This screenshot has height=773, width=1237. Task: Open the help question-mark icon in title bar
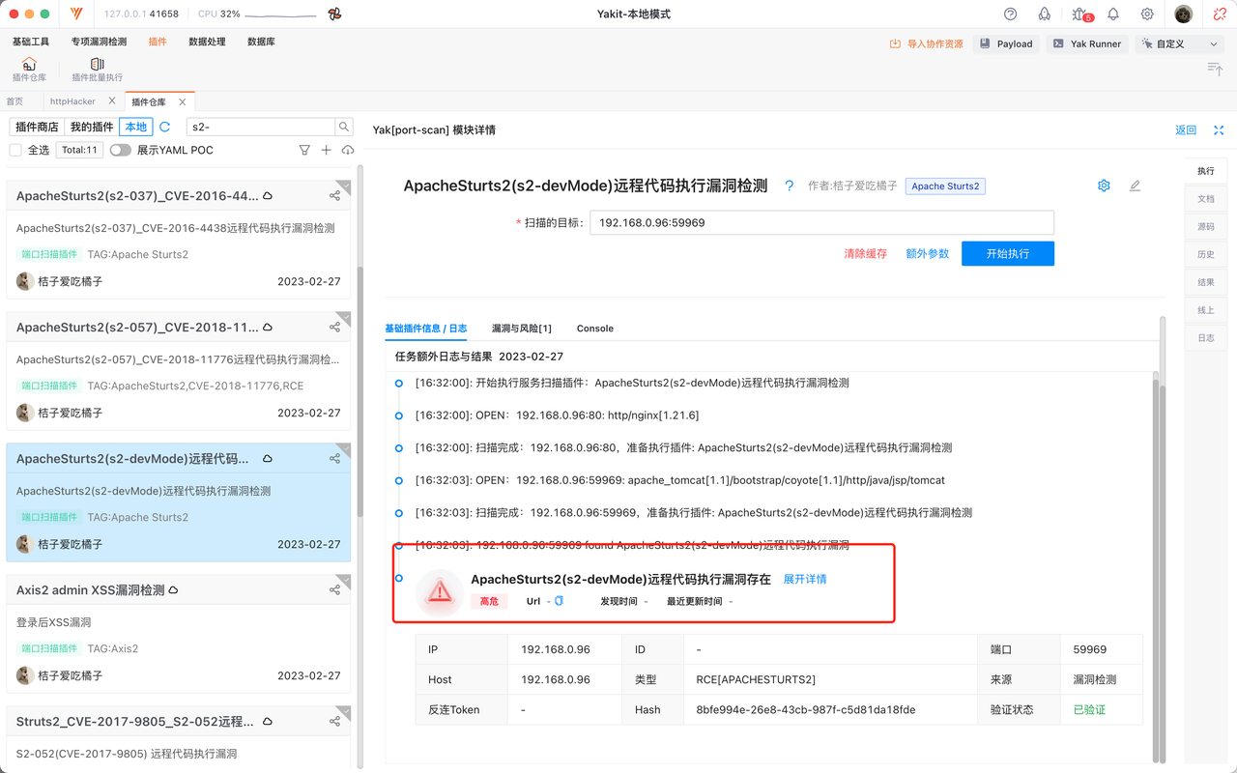tap(1011, 14)
